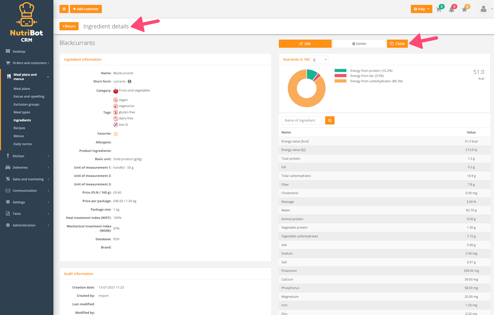The image size is (494, 315).
Task: Open the Help dropdown menu
Action: tap(421, 9)
